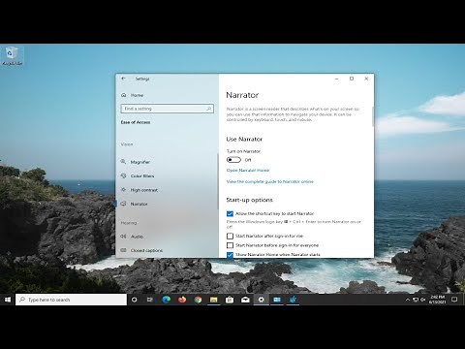Click the network icon in system tray
The image size is (465, 349).
click(x=416, y=300)
